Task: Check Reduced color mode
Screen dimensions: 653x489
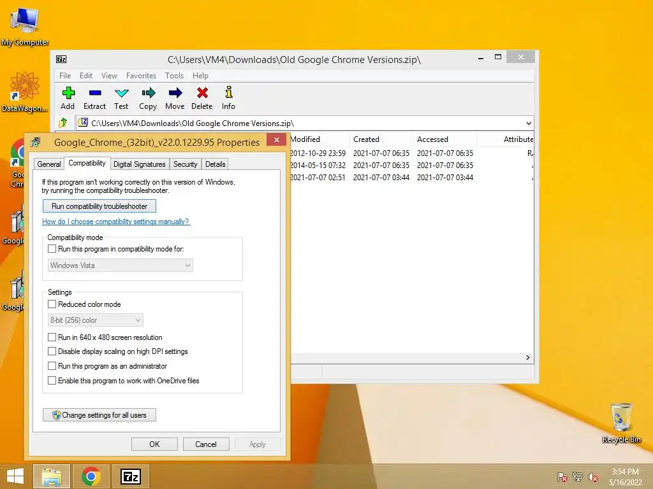Action: [52, 304]
